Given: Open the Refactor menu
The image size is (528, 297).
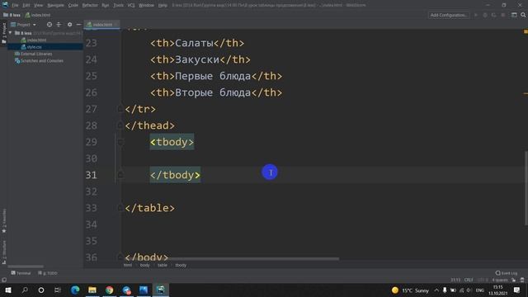Looking at the screenshot, I should pyautogui.click(x=90, y=5).
